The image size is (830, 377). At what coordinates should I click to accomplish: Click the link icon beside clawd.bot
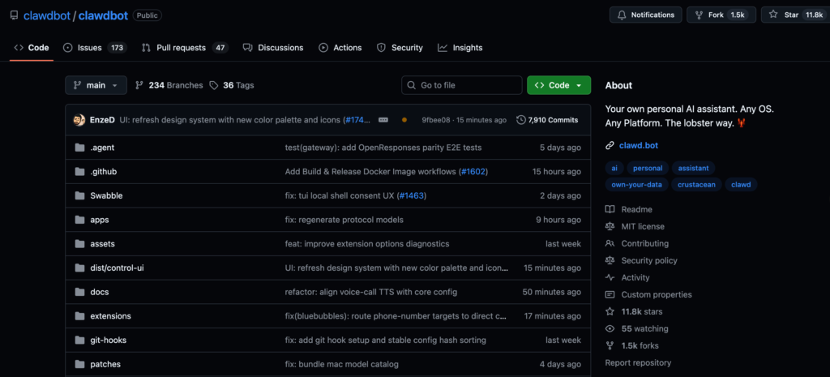[610, 146]
